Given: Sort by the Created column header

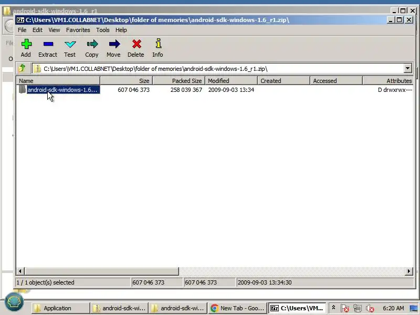Looking at the screenshot, I should coord(283,81).
